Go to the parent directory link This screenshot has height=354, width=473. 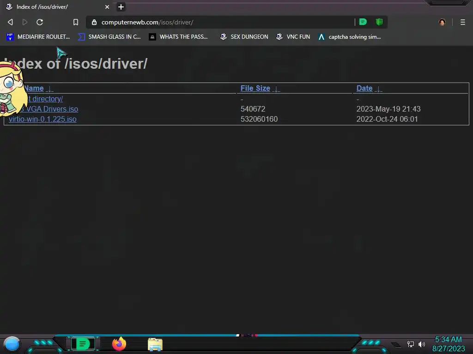[x=45, y=99]
